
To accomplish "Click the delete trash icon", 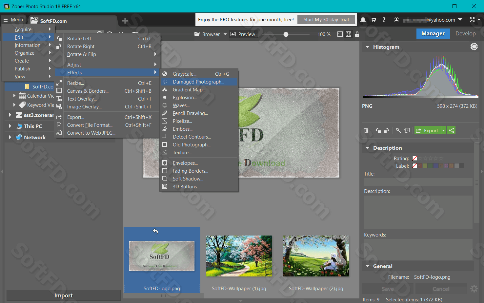I will 366,130.
